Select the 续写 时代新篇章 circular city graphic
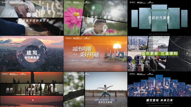The image size is (191, 107). [x=32, y=54]
